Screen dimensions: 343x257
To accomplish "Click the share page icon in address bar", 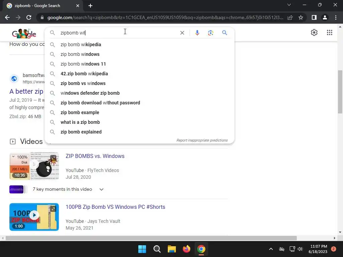I will pos(290,17).
